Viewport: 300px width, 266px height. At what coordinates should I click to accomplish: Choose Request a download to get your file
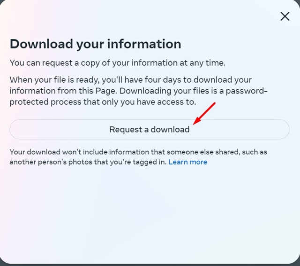[x=150, y=129]
